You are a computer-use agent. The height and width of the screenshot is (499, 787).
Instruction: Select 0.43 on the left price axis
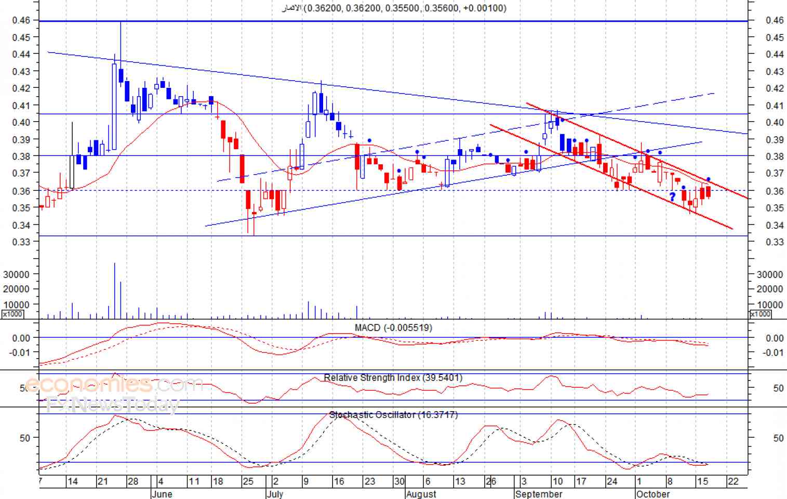tap(21, 71)
